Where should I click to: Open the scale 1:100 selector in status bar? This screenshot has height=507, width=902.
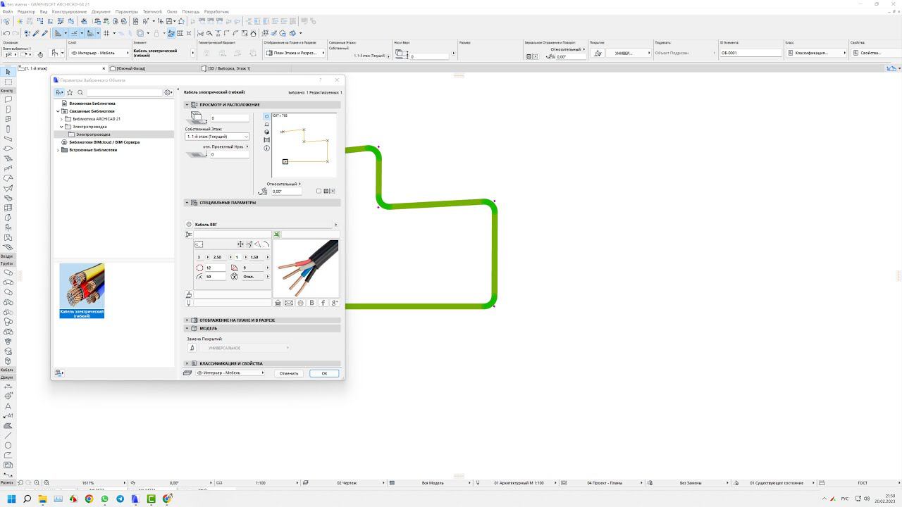(260, 483)
